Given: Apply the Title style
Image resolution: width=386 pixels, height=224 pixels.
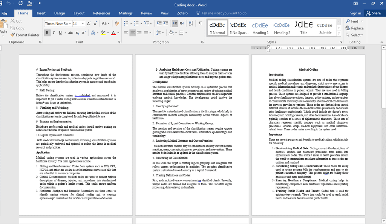Looking at the screenshot, I should (303, 28).
